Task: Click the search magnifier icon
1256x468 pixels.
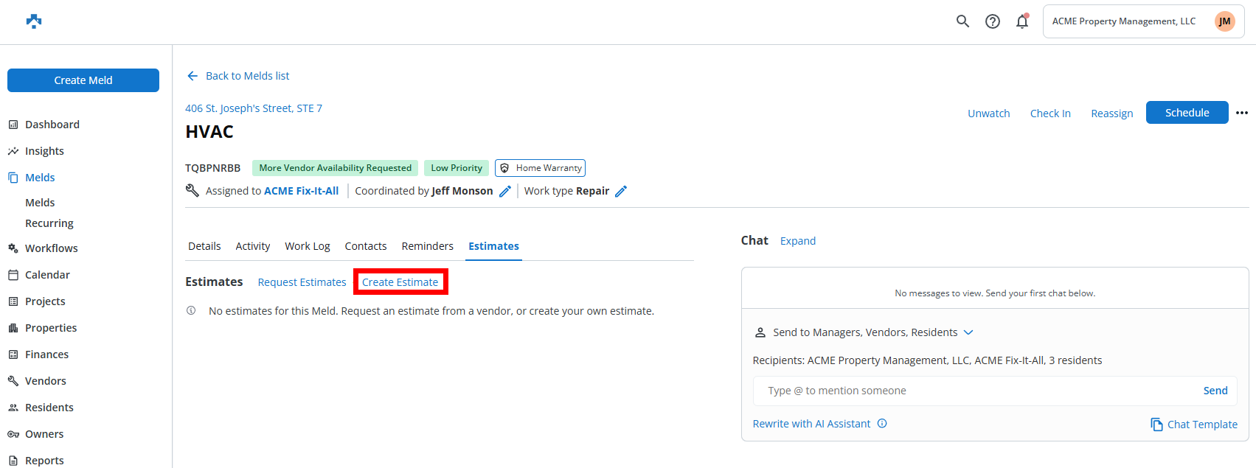Action: (x=962, y=21)
